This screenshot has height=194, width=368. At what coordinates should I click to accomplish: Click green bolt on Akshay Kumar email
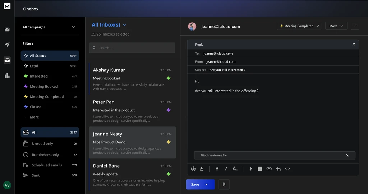[x=169, y=78]
